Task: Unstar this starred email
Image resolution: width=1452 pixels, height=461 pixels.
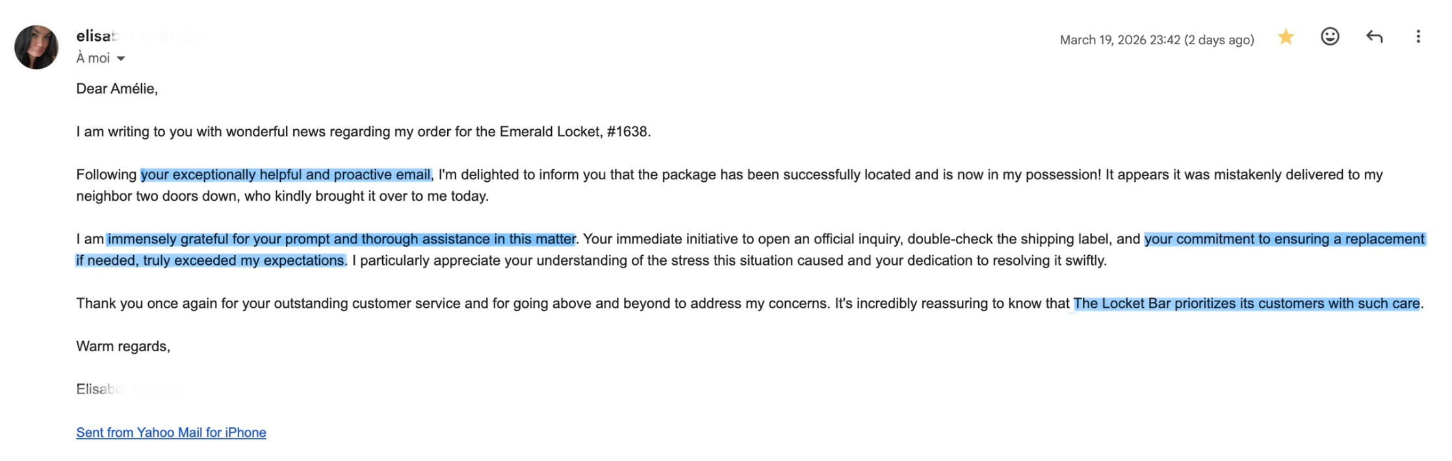Action: point(1285,37)
